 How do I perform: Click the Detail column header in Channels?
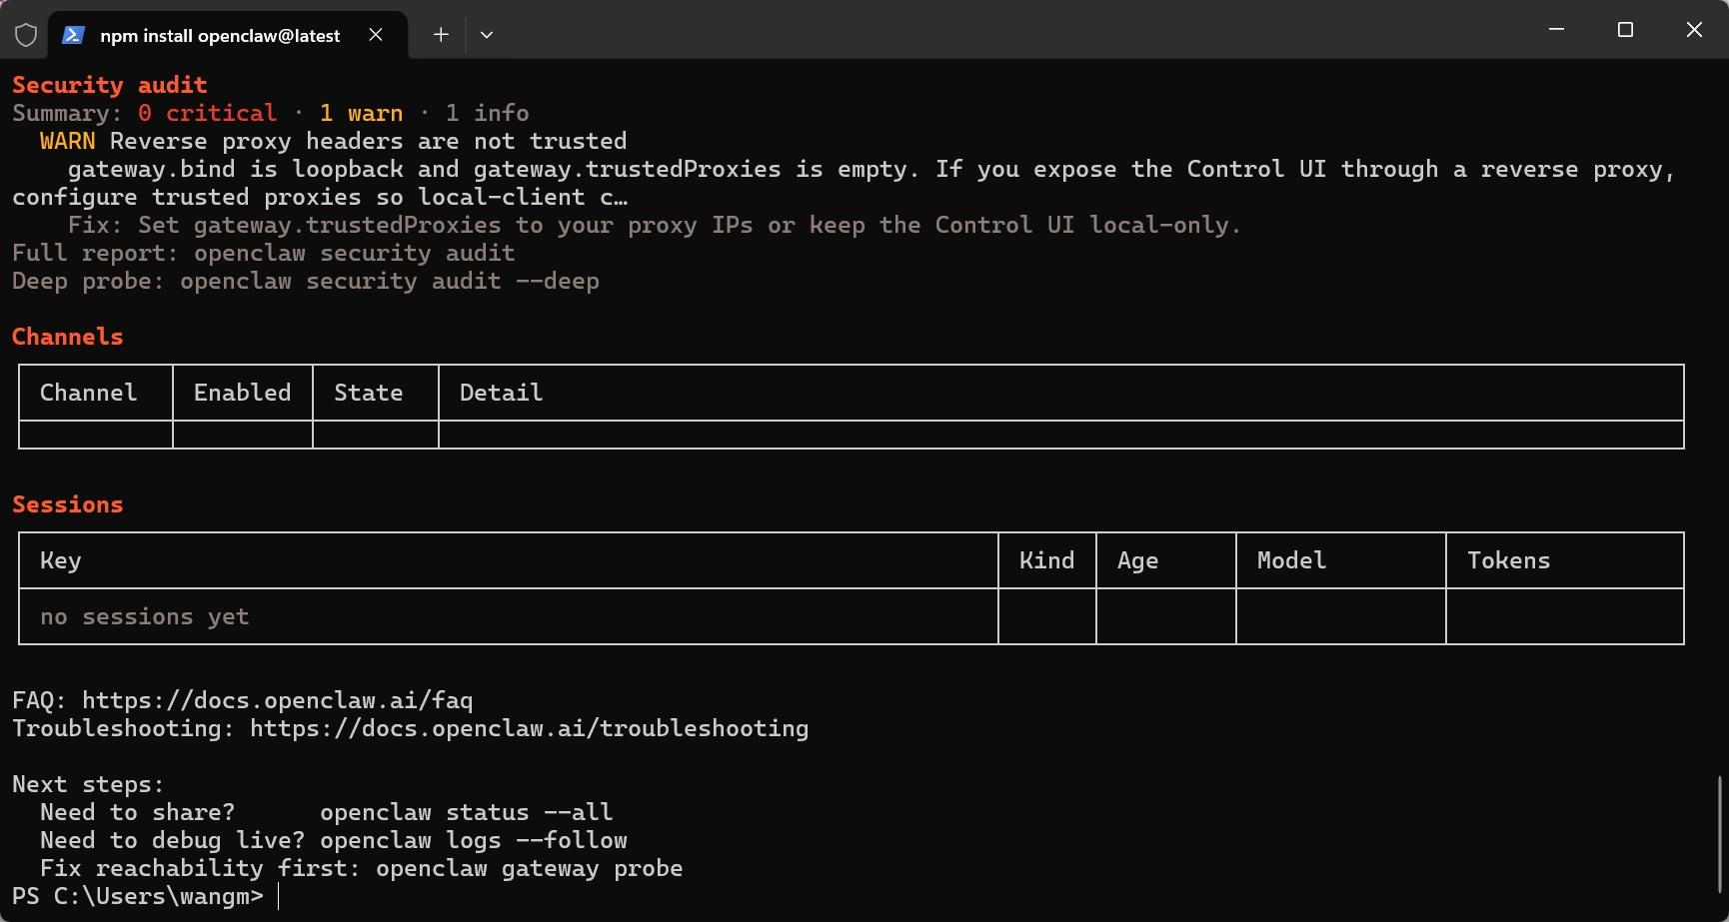[501, 393]
